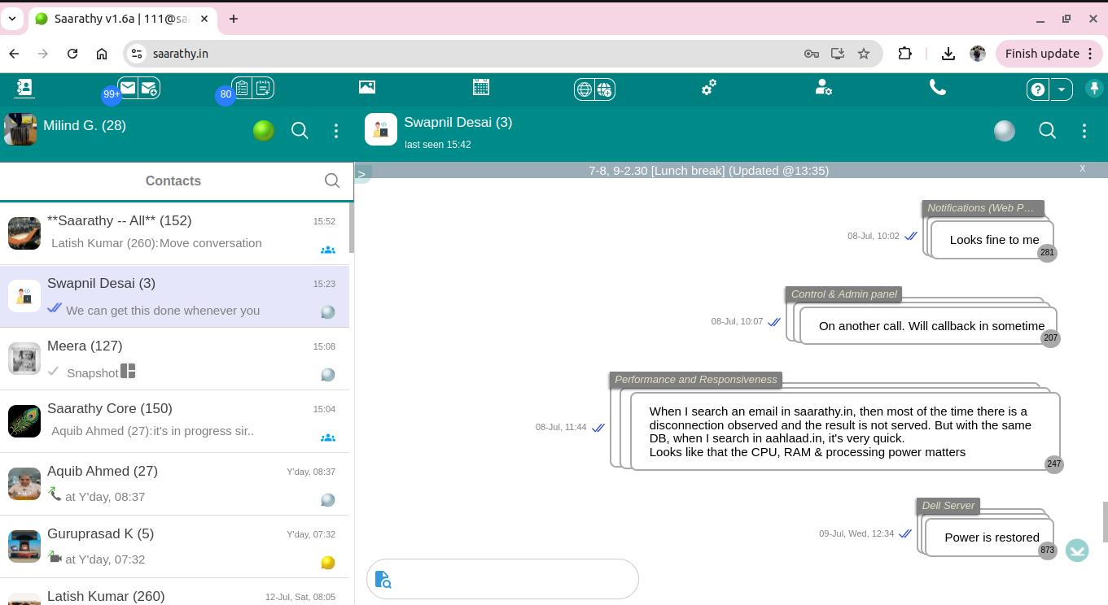Open the three-dot menu in the chat header

click(1084, 130)
